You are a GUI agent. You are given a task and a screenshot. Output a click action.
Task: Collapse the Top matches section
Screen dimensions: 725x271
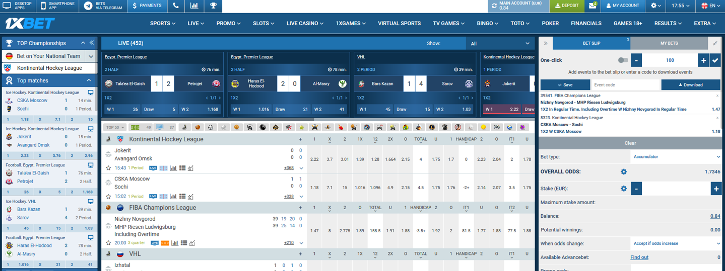(x=89, y=80)
